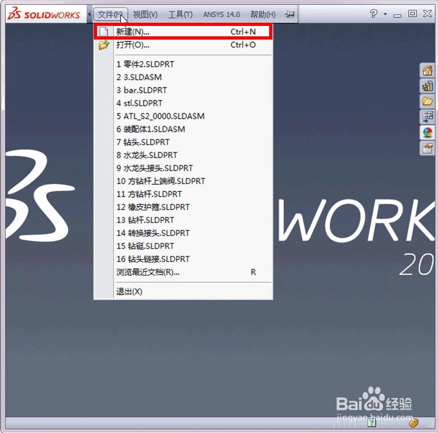Open the ANSYS 14.0 menu

[x=221, y=14]
